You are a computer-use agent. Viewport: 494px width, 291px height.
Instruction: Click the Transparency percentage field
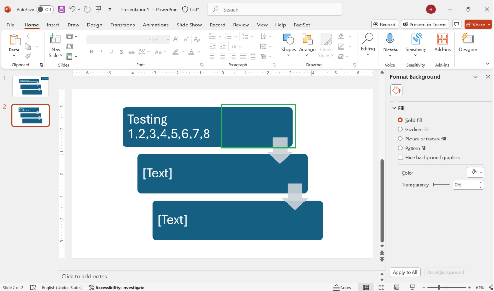click(x=466, y=185)
